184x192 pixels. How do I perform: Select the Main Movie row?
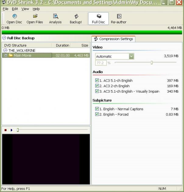click(46, 55)
